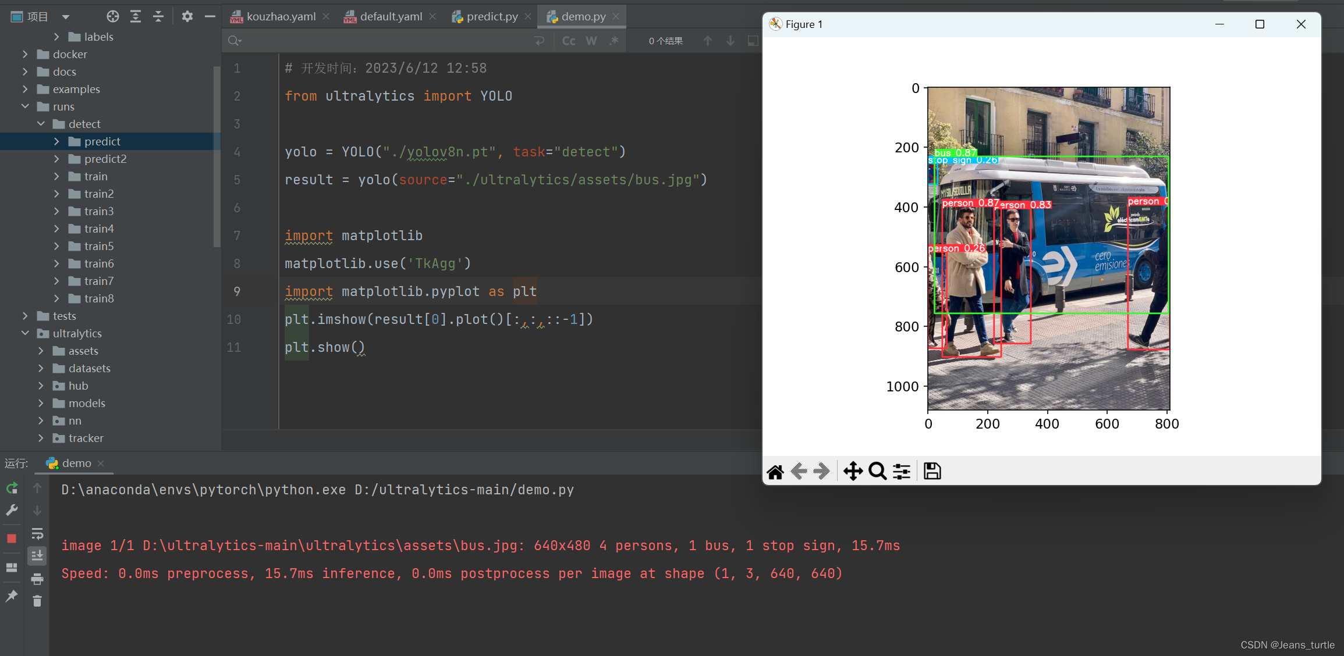This screenshot has width=1344, height=656.
Task: Click matplotlib Home reset view icon
Action: (775, 472)
